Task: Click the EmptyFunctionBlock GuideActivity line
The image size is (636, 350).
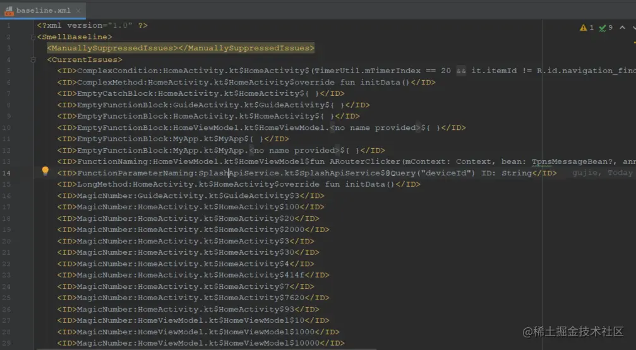Action: [x=213, y=105]
